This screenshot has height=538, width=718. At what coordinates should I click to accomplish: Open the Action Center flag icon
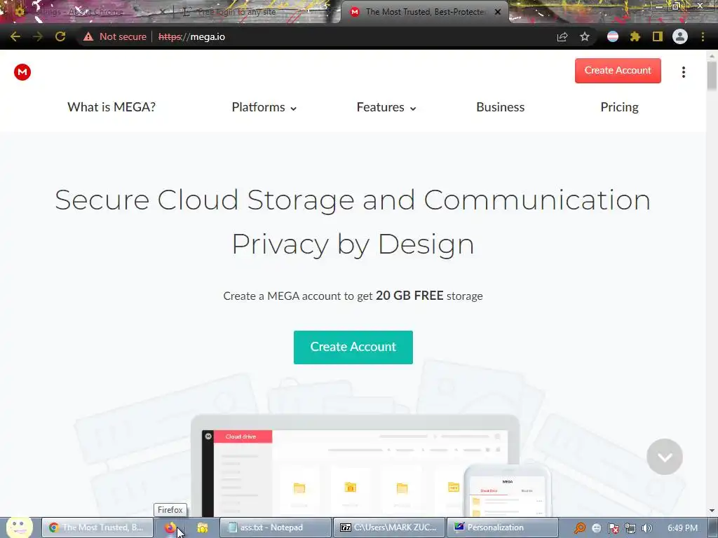(x=613, y=528)
